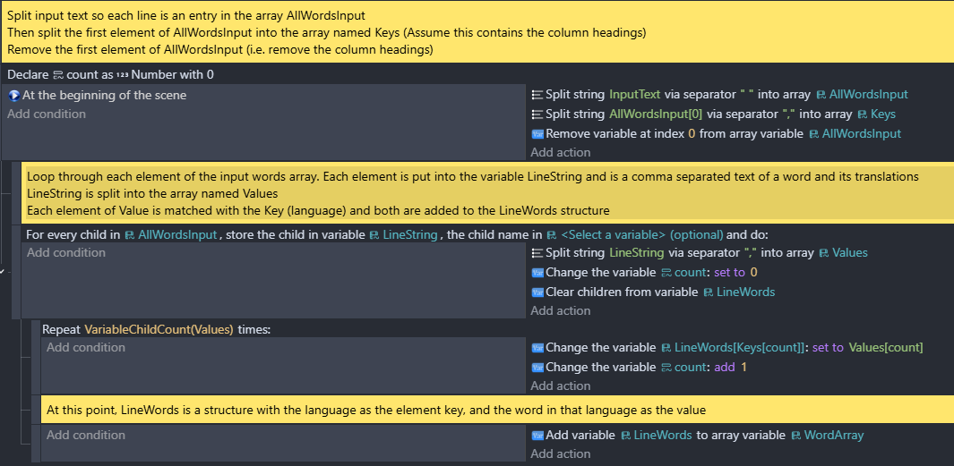
Task: Click the list icon of the 'Split string LineString' action
Action: [537, 253]
